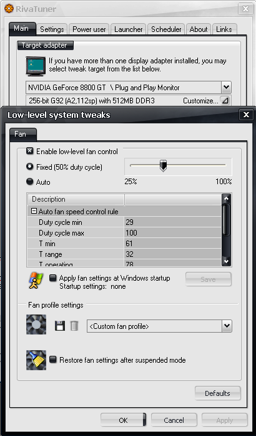Close the Low-level system tweaks dialog

tap(246, 115)
